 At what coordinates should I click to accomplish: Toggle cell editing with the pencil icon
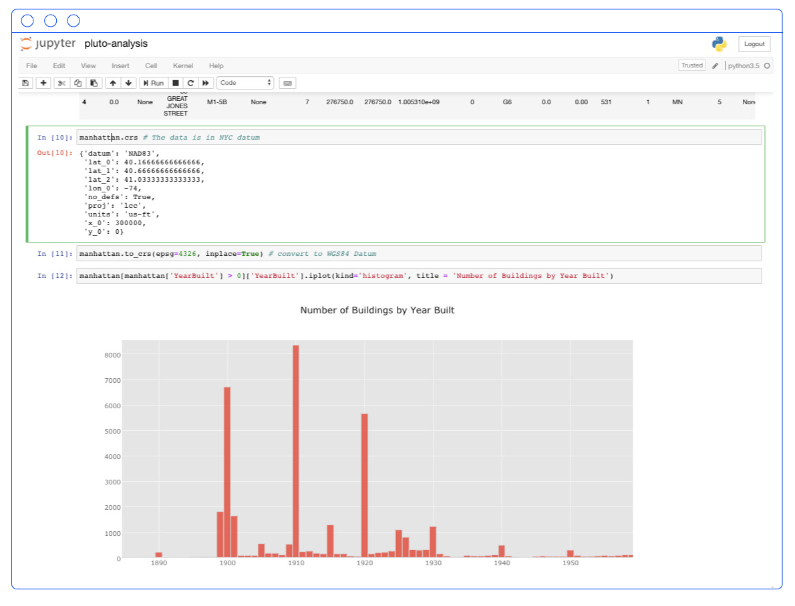click(x=715, y=65)
